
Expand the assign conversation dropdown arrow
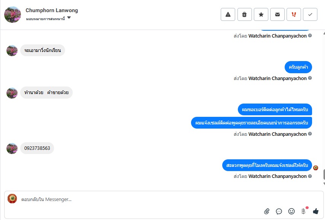pyautogui.click(x=69, y=18)
